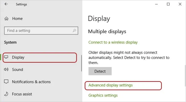186x102 pixels.
Task: Open Connect to a wireless display
Action: pyautogui.click(x=113, y=42)
